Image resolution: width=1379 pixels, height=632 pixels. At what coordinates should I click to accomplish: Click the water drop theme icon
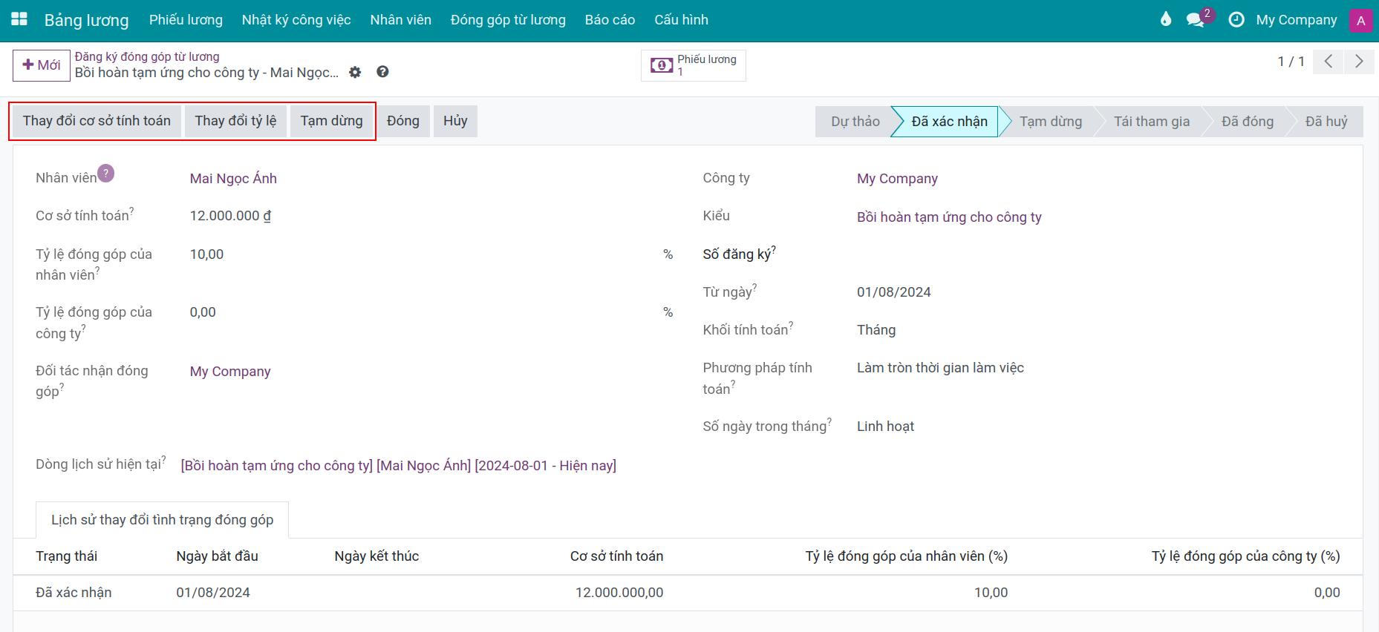[x=1165, y=20]
